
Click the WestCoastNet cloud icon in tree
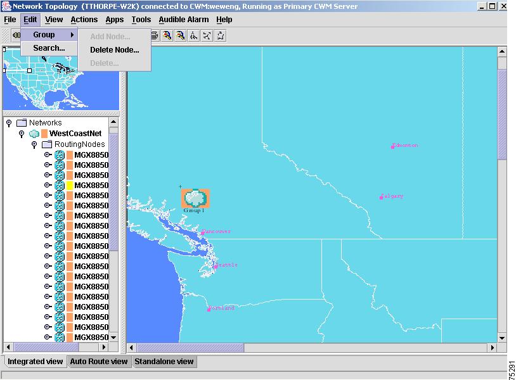(x=34, y=134)
